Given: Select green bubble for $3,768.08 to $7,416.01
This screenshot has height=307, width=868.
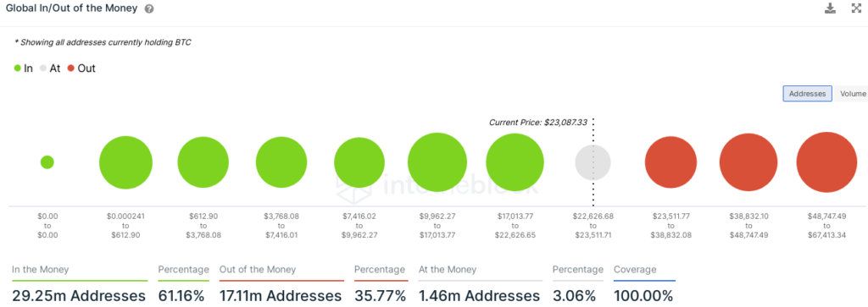Looking at the screenshot, I should point(281,163).
